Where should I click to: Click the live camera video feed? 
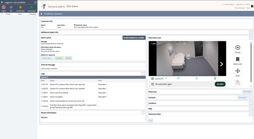click(187, 58)
